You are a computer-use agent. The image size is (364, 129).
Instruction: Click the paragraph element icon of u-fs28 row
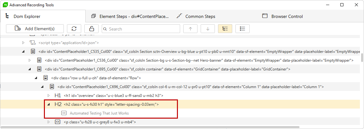coord(57,122)
